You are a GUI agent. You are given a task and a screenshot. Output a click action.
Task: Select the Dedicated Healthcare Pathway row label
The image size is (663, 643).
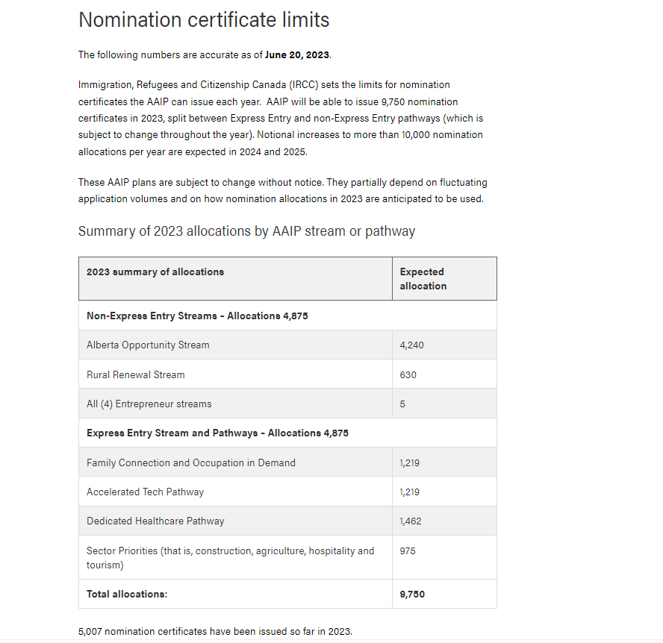click(x=155, y=521)
